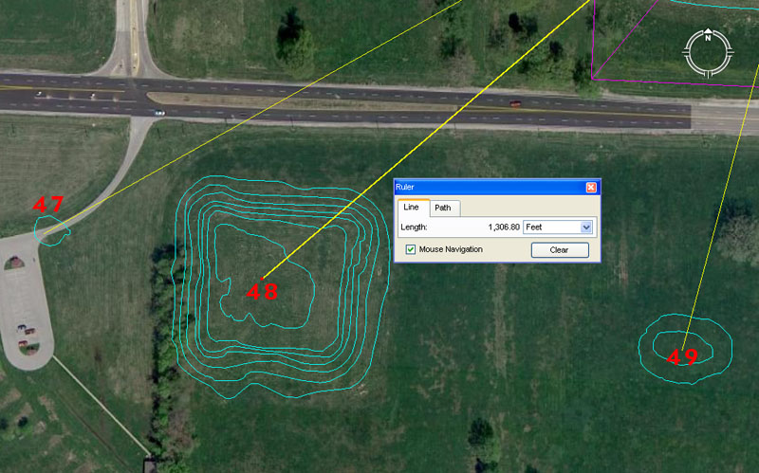759x473 pixels.
Task: Select the Line tab
Action: tap(411, 208)
